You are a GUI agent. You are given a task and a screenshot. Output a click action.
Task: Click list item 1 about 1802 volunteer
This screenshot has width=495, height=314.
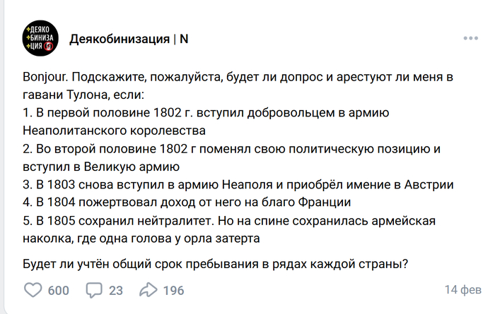click(206, 113)
